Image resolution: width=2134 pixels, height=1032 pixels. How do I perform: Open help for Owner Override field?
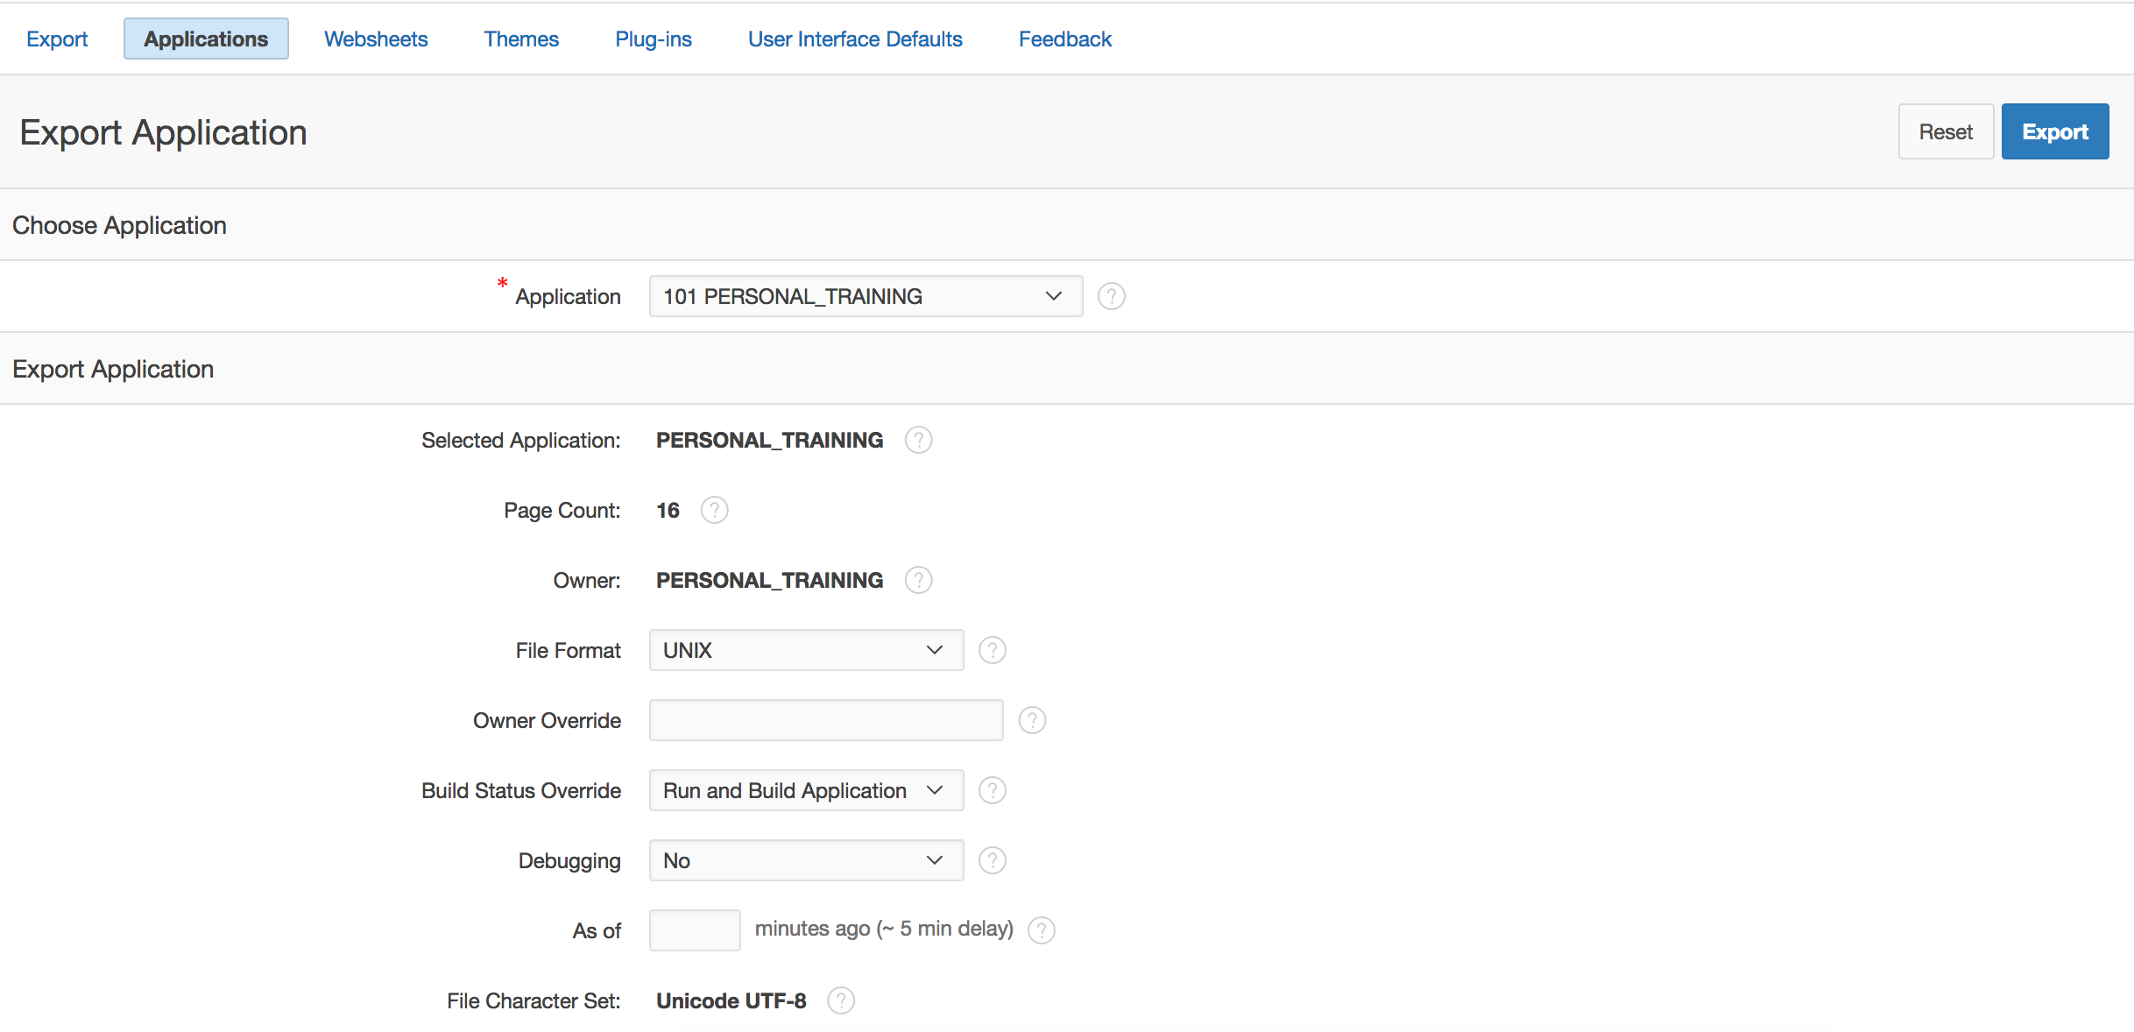point(1032,720)
